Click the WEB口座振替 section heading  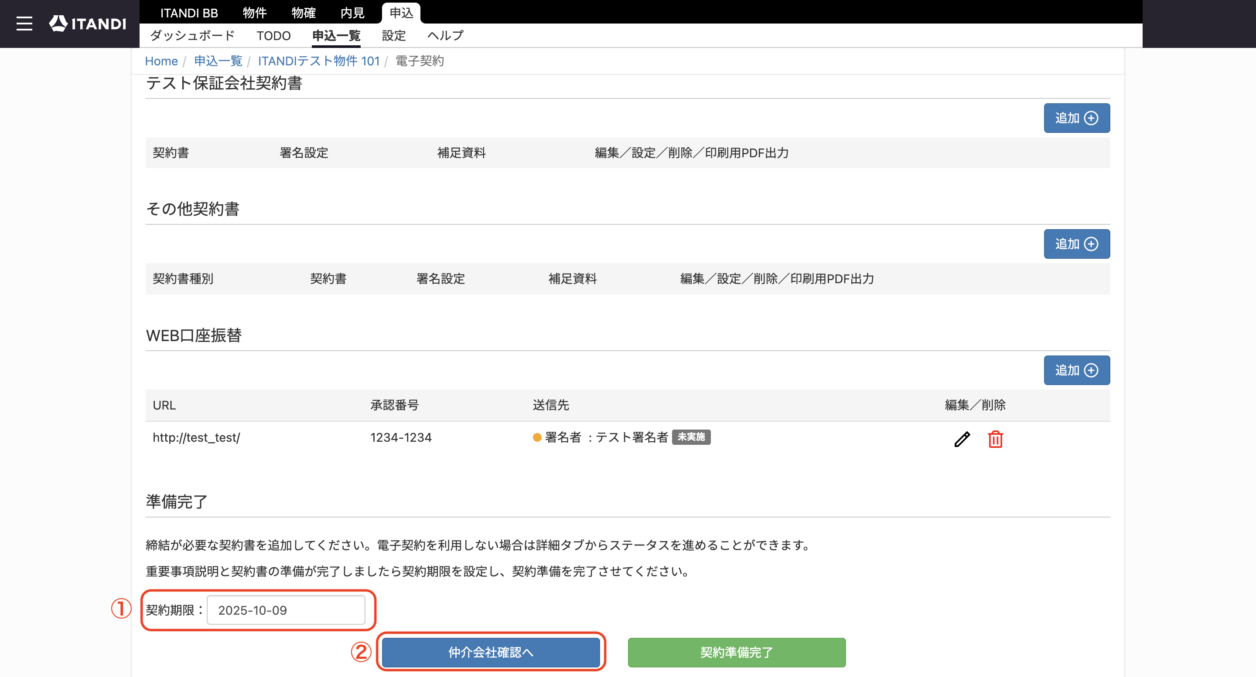coord(194,335)
